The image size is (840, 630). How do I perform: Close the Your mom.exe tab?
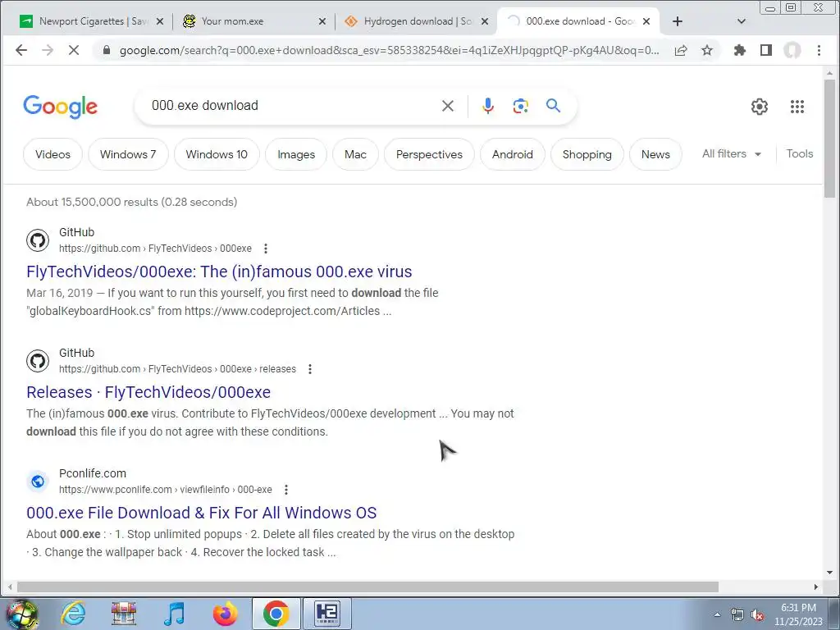(x=322, y=21)
